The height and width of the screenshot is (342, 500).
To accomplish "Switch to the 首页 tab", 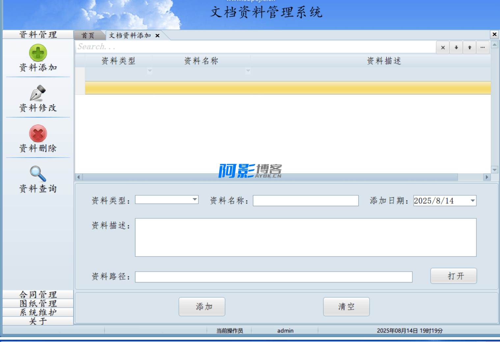I will coord(88,36).
